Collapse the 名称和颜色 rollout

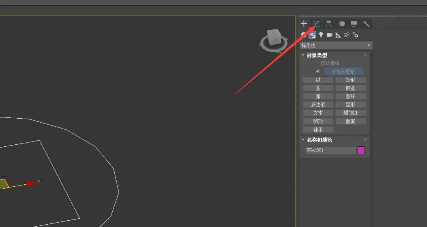pyautogui.click(x=303, y=140)
